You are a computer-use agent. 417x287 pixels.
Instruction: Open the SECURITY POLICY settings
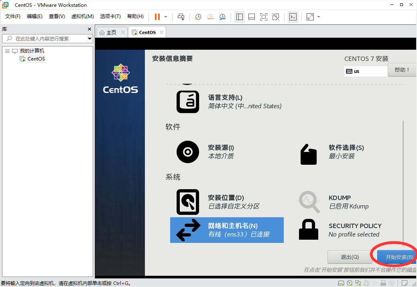[x=340, y=230]
